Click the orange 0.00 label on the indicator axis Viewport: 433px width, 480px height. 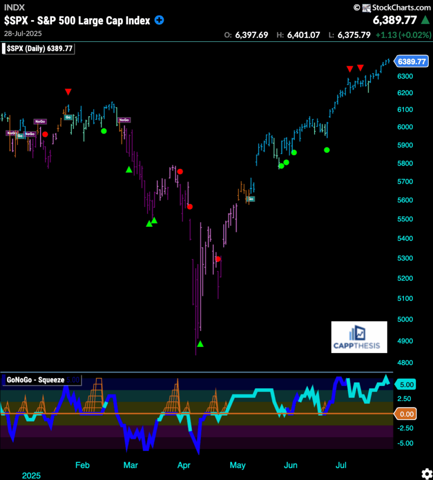tap(406, 414)
